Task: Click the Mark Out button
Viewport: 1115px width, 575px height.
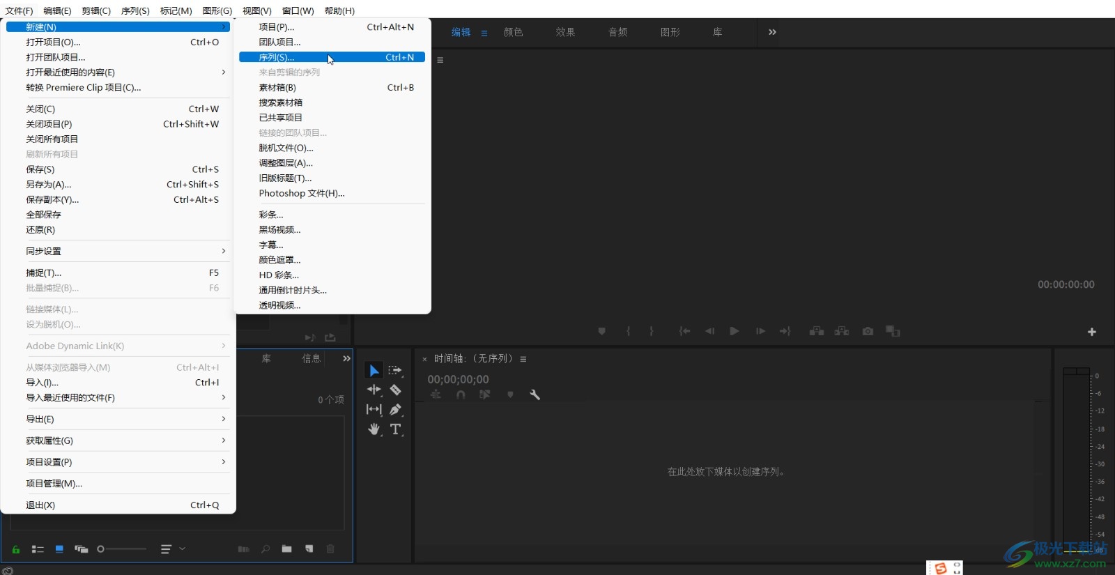Action: coord(652,331)
